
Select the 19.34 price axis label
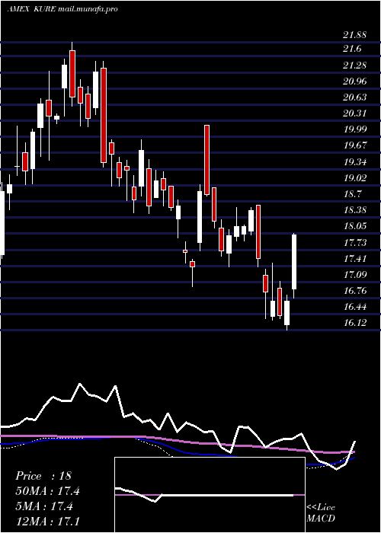tap(354, 161)
